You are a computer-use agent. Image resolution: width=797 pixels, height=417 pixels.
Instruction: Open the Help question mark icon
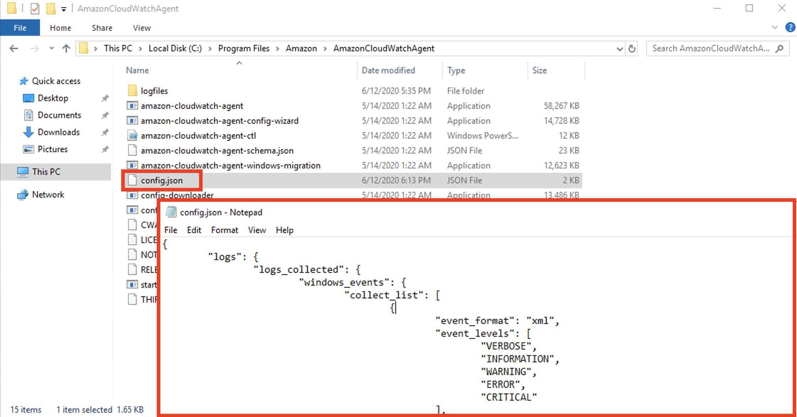click(790, 27)
